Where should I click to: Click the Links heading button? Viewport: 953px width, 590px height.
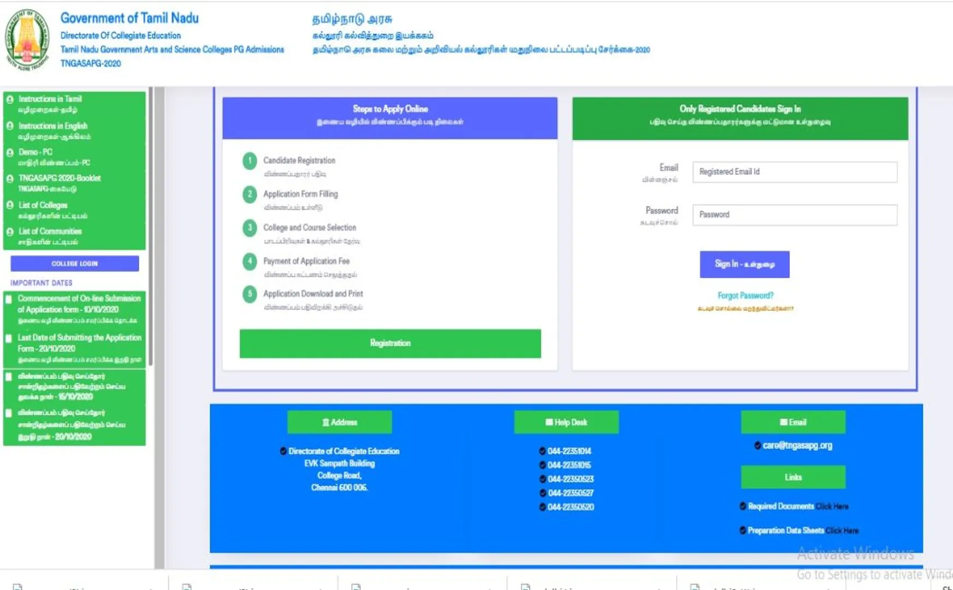pos(793,477)
